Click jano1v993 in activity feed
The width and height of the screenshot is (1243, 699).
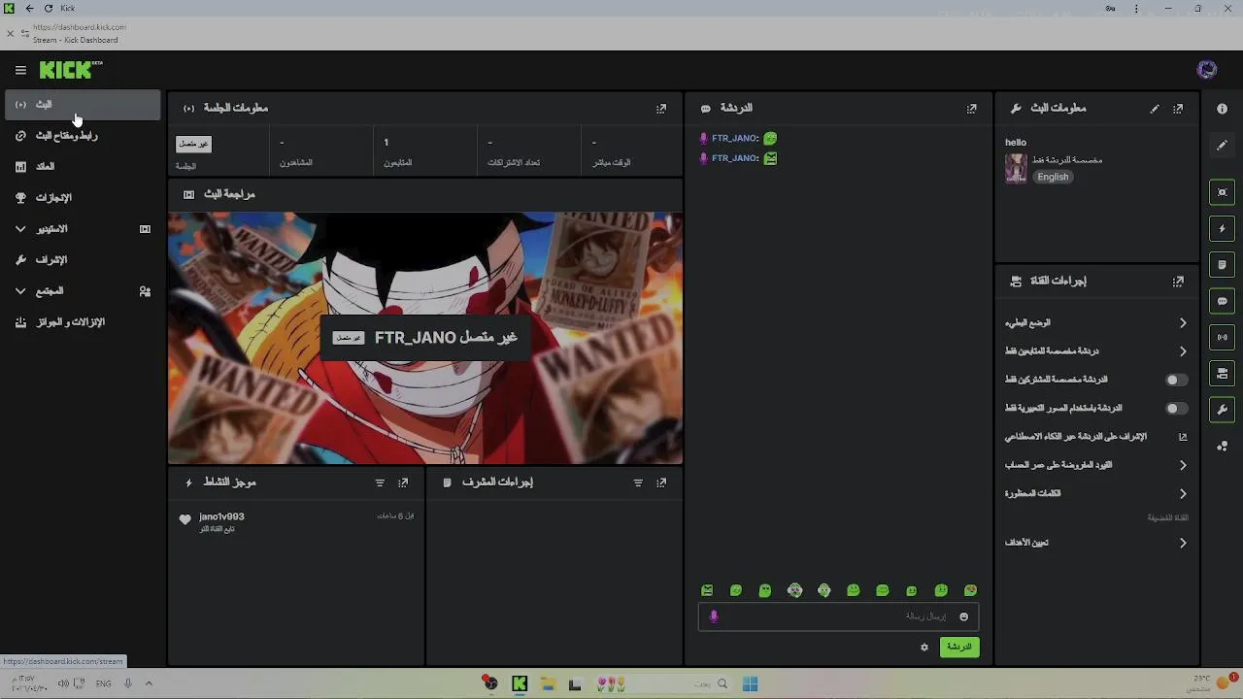click(221, 517)
